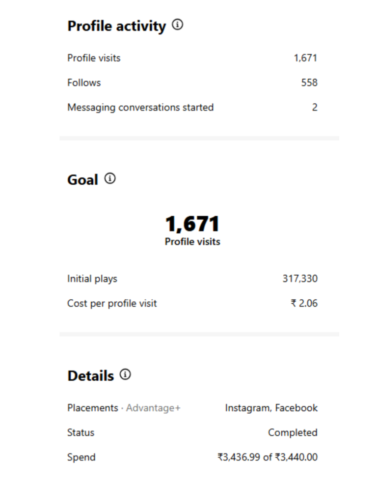The height and width of the screenshot is (485, 377).
Task: Click the Initial plays label
Action: click(92, 279)
